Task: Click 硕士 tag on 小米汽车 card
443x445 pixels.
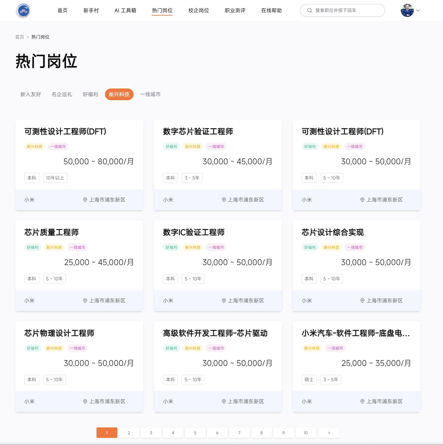Action: tap(309, 380)
